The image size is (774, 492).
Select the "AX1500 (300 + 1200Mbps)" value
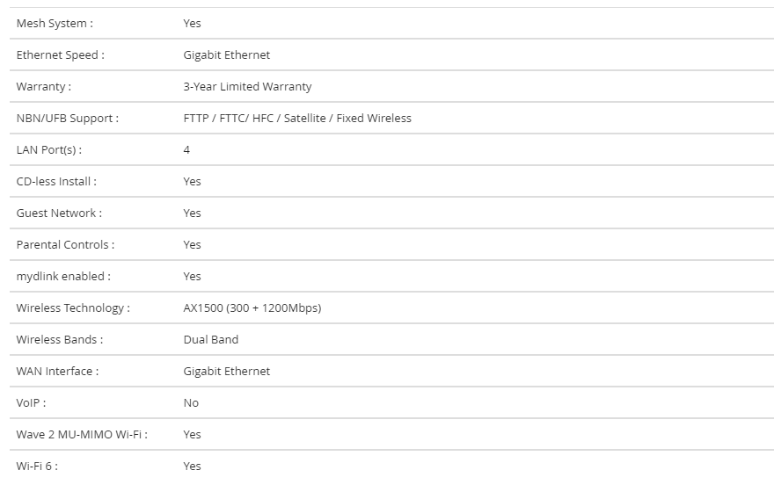point(252,308)
